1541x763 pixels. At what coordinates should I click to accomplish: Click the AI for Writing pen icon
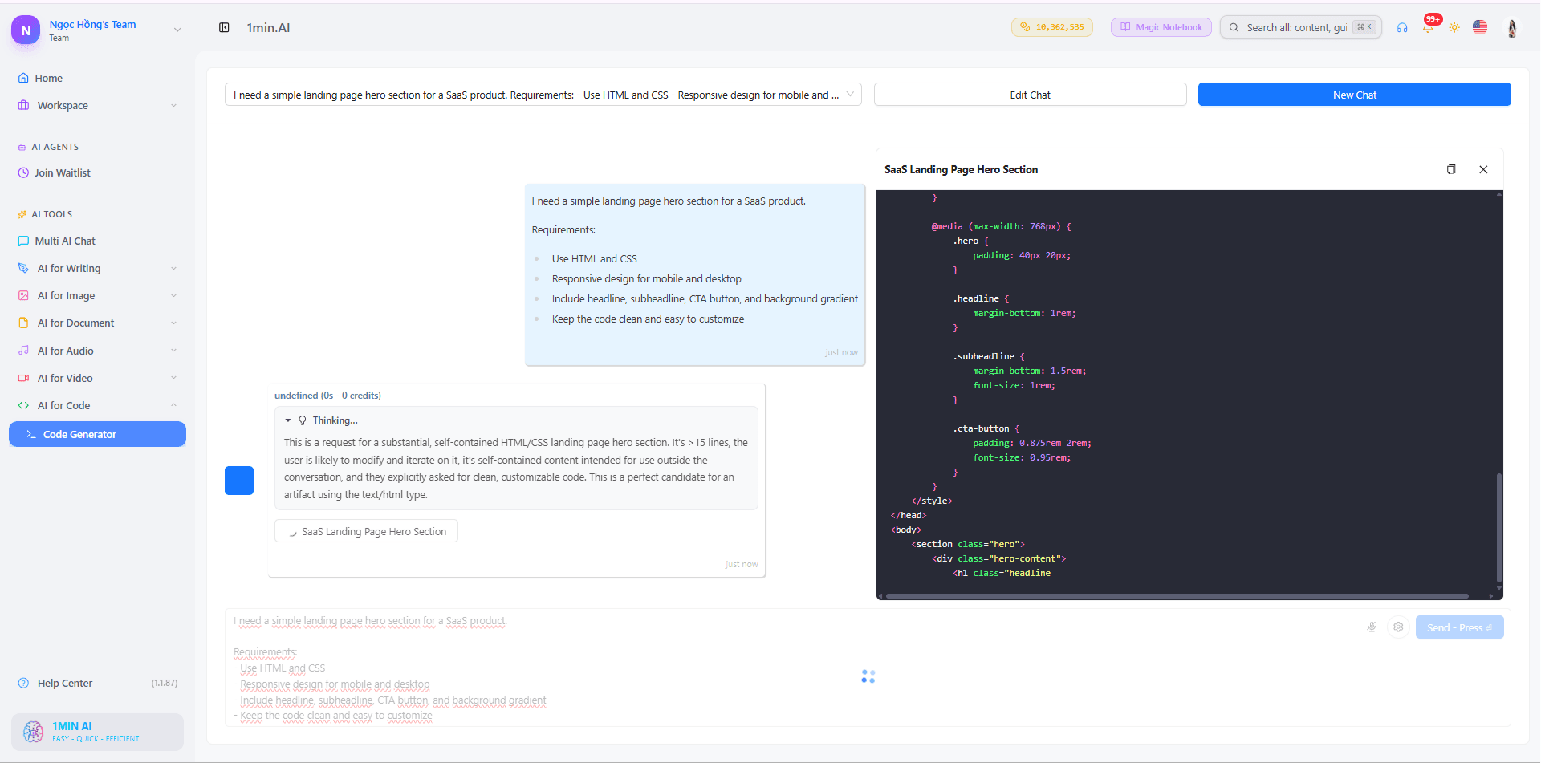pos(23,268)
